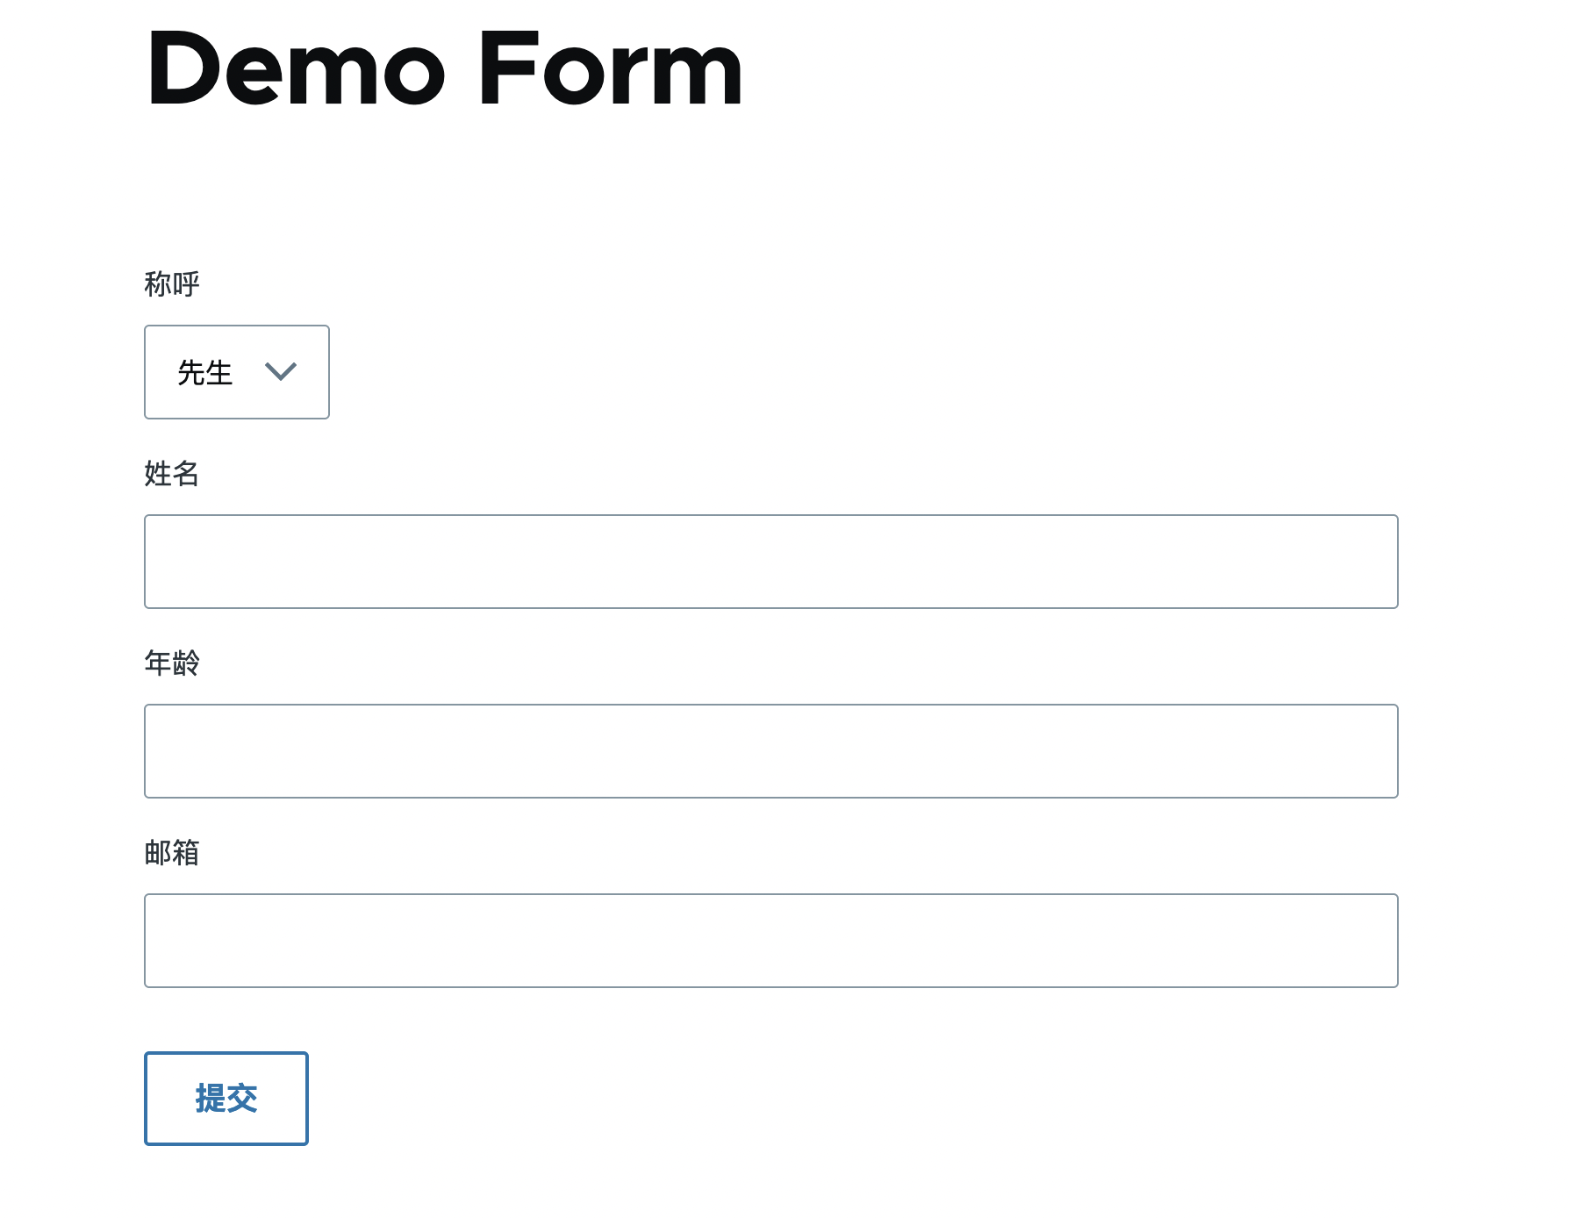Submit the demo form

(x=226, y=1099)
